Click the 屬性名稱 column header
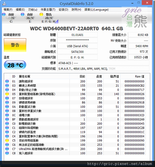Screen dimensions: 155x167 pos(44,76)
